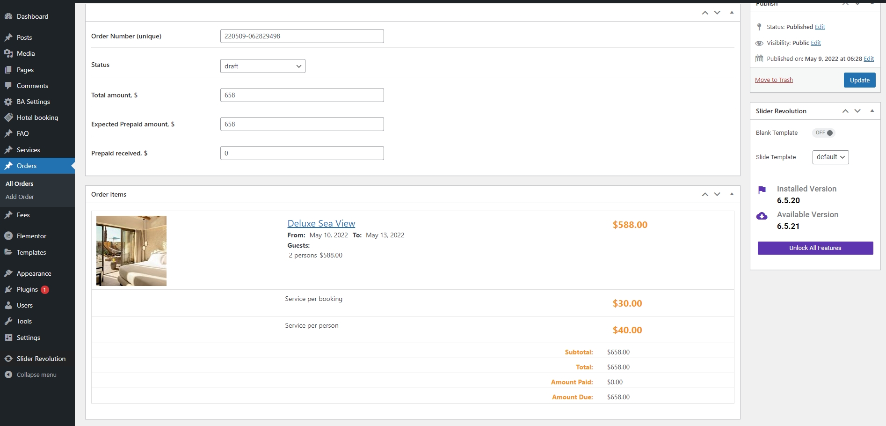The width and height of the screenshot is (886, 426).
Task: Click the BA Settings gear icon
Action: click(x=8, y=102)
